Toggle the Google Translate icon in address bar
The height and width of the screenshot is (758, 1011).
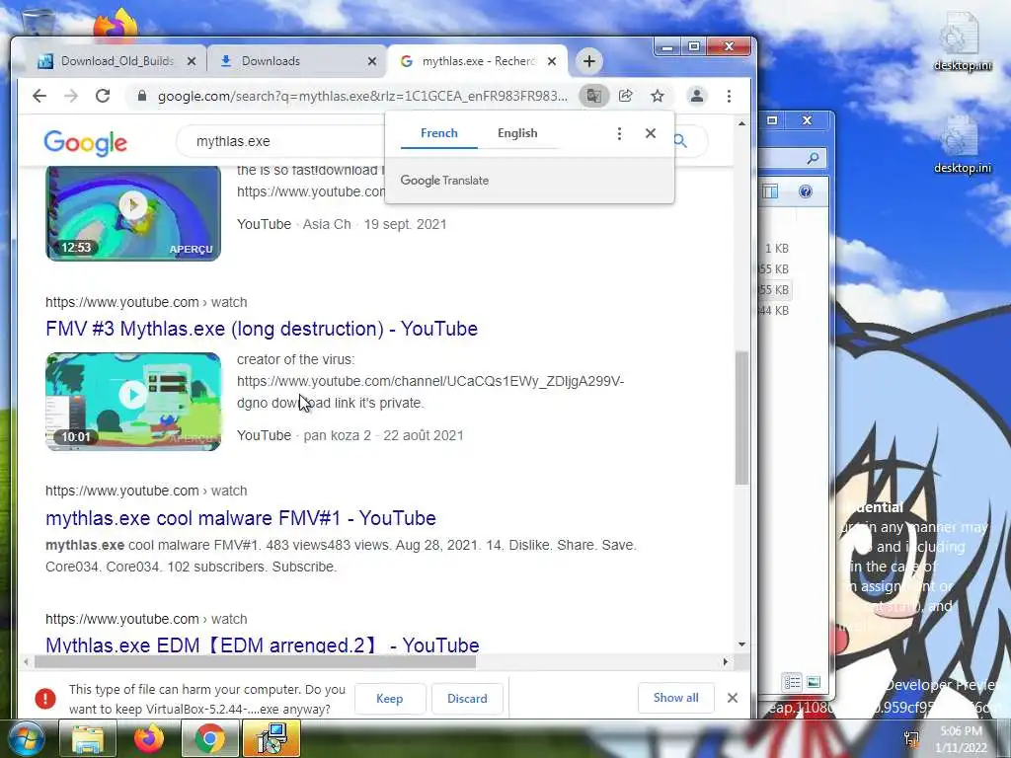tap(593, 96)
